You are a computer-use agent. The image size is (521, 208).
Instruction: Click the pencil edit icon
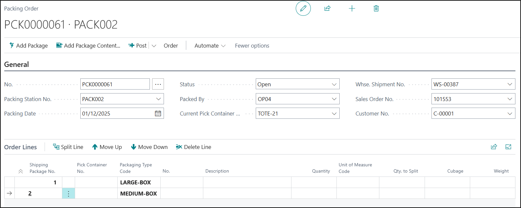(303, 9)
